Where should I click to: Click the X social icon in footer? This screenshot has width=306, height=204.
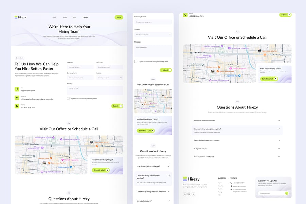pos(194,194)
